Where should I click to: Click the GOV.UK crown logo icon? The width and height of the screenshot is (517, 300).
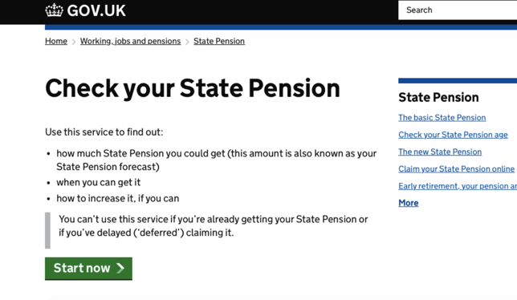pos(54,10)
